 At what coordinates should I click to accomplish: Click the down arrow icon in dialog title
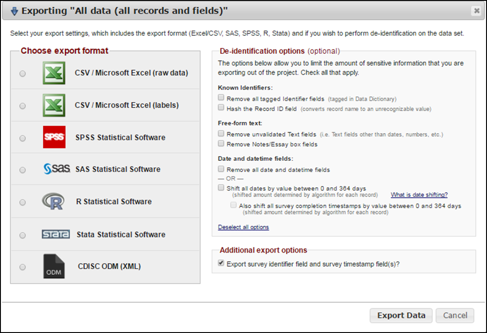coord(14,11)
